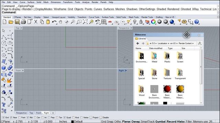Toggle Ortho in status bar
The height and width of the screenshot is (123, 220).
(118, 122)
